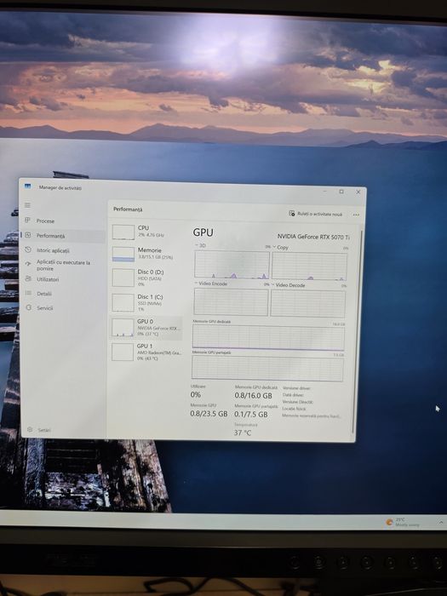The width and height of the screenshot is (447, 596).
Task: Maximize the Manager de activități window
Action: pos(341,192)
